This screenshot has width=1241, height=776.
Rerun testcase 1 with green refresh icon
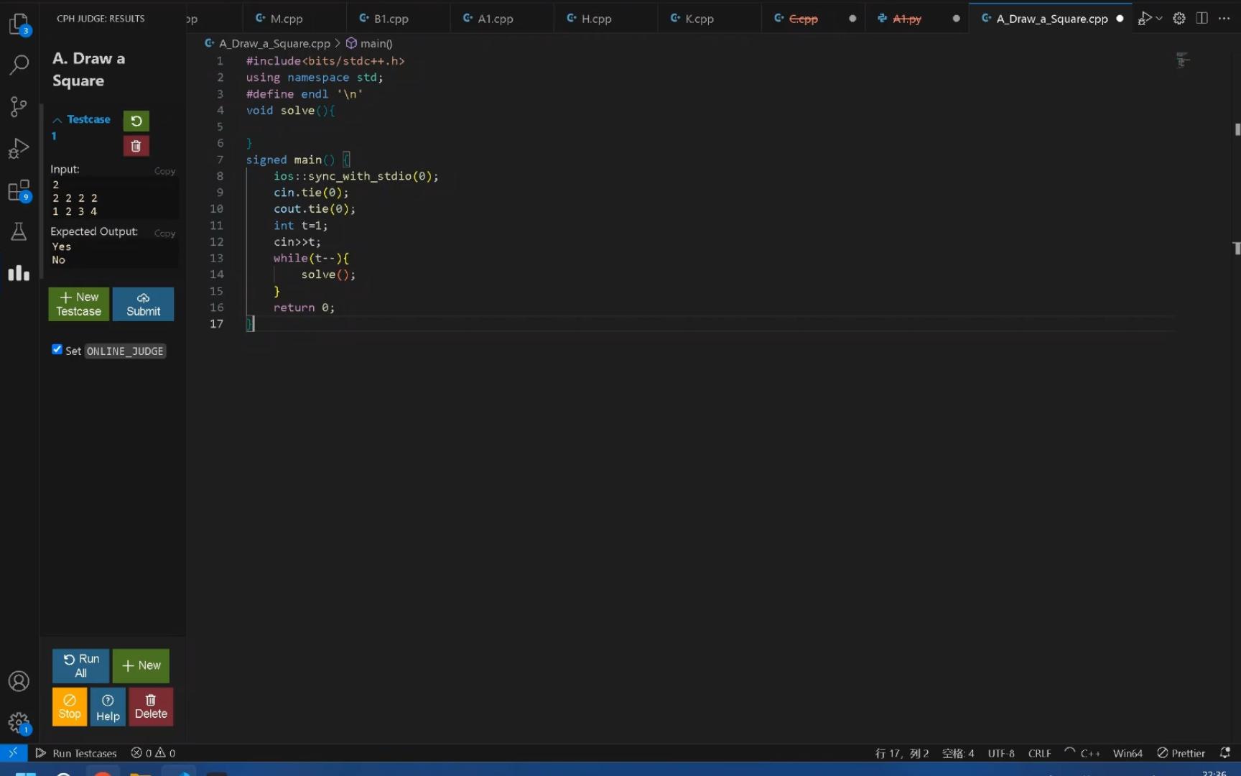click(136, 121)
